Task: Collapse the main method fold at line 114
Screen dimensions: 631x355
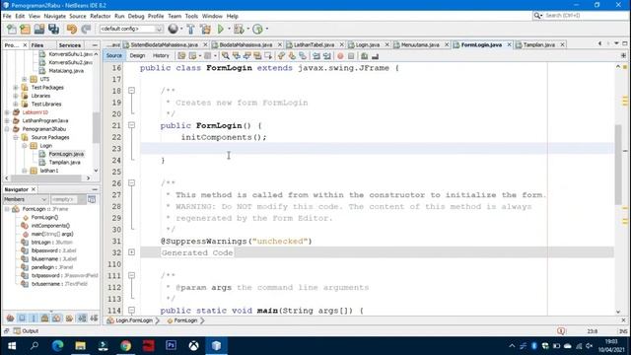Action: coord(131,311)
